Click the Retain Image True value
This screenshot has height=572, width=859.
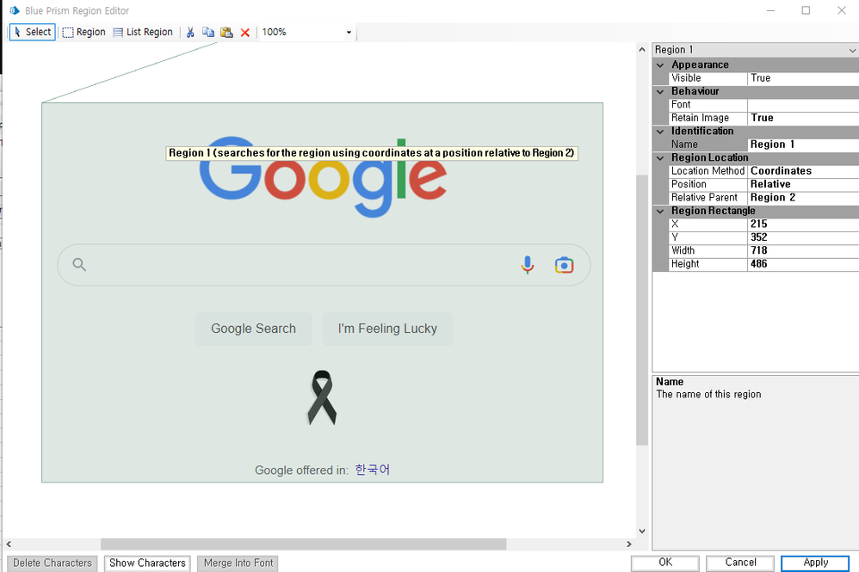802,118
